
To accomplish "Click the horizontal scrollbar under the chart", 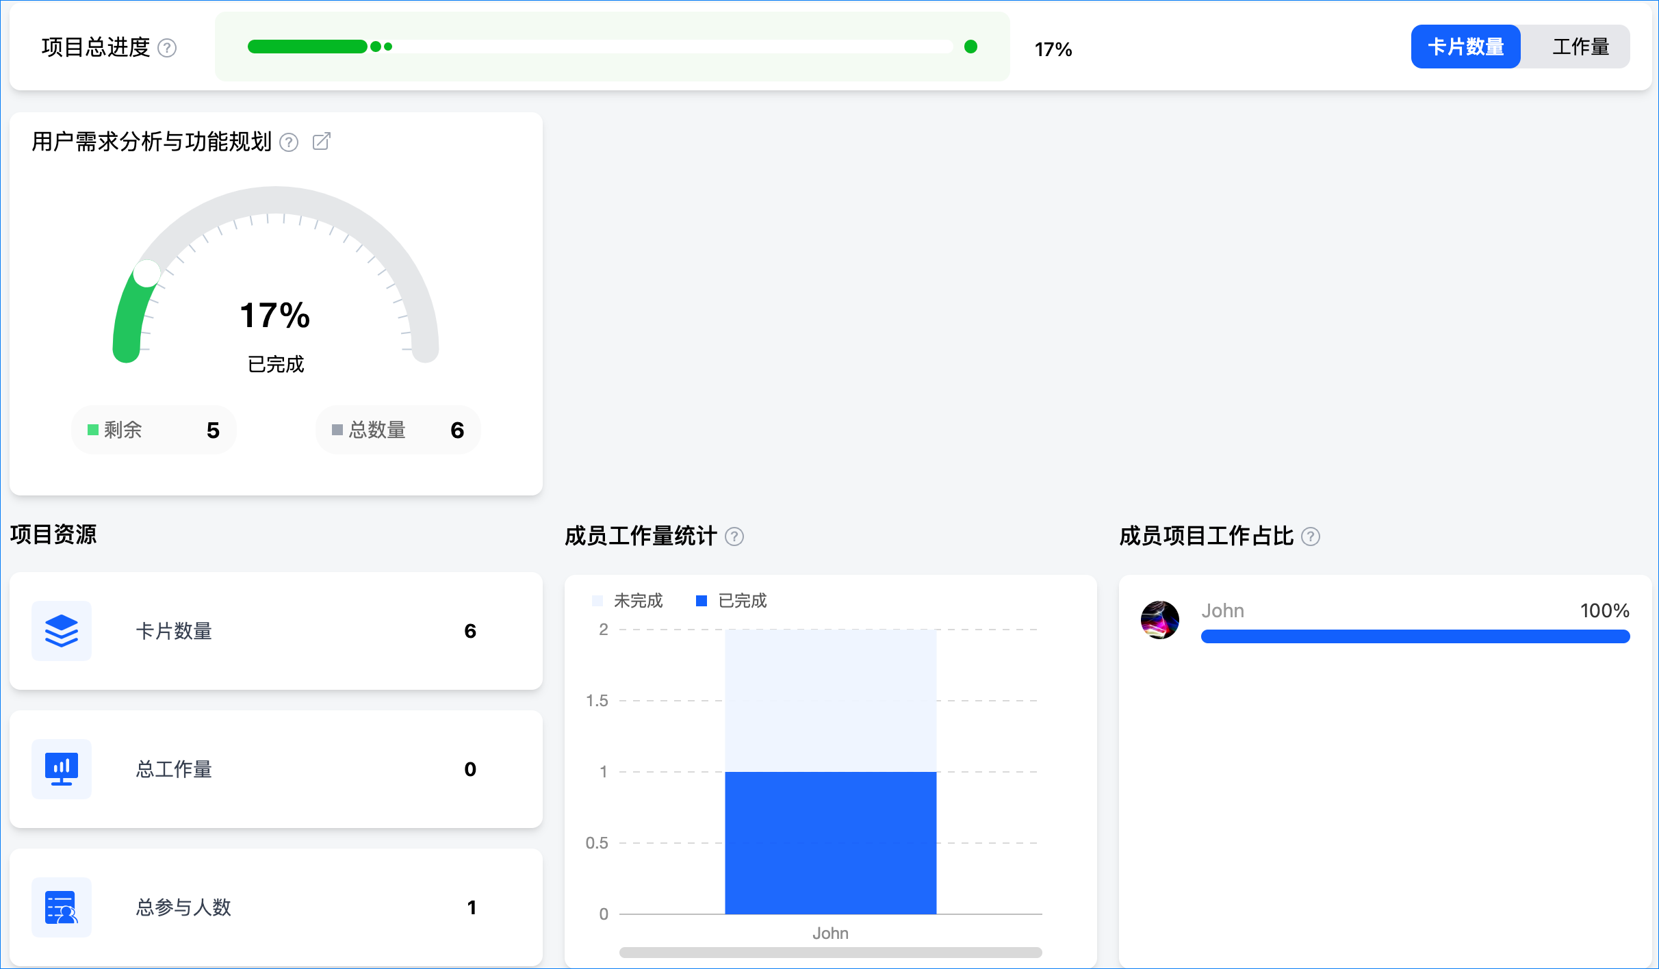I will tap(830, 953).
